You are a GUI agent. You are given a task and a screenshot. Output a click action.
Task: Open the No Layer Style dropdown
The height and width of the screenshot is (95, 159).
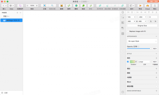coord(142,41)
